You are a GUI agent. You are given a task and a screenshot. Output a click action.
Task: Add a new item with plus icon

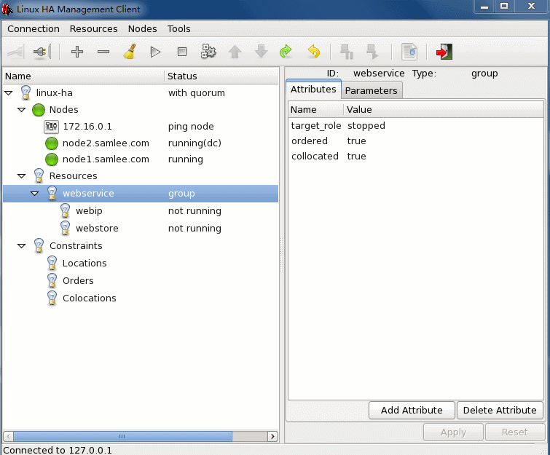point(76,52)
